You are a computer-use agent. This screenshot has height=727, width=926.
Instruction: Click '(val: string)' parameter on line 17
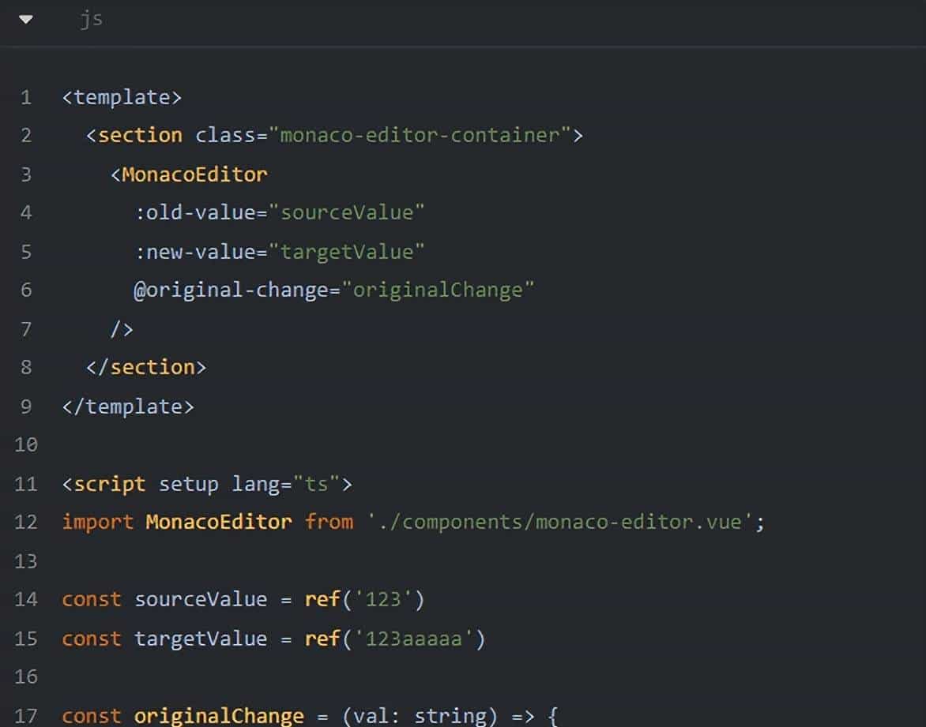point(420,717)
